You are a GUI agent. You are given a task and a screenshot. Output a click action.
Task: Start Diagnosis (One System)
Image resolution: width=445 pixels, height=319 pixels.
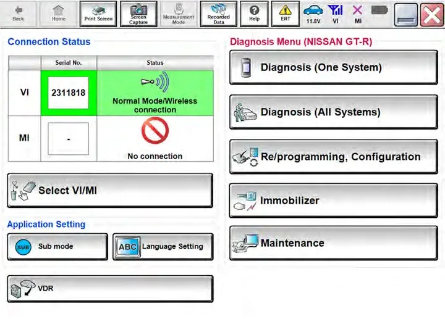coord(334,67)
